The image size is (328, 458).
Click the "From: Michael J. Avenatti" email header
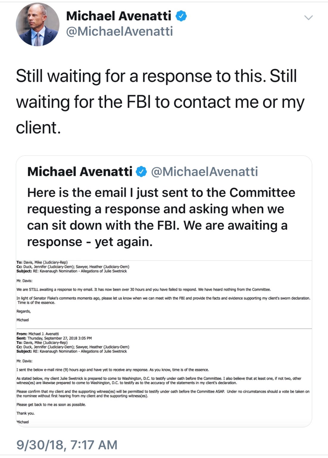click(38, 334)
